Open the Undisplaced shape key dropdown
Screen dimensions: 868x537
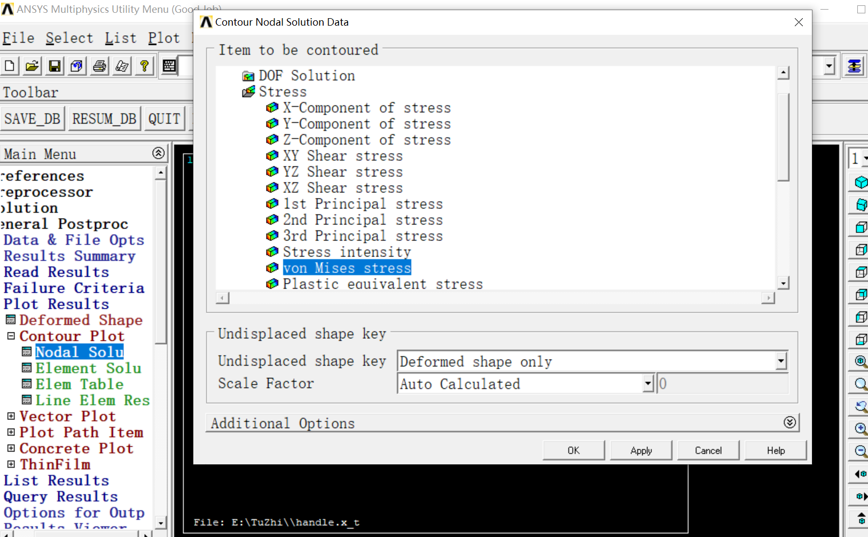coord(781,361)
